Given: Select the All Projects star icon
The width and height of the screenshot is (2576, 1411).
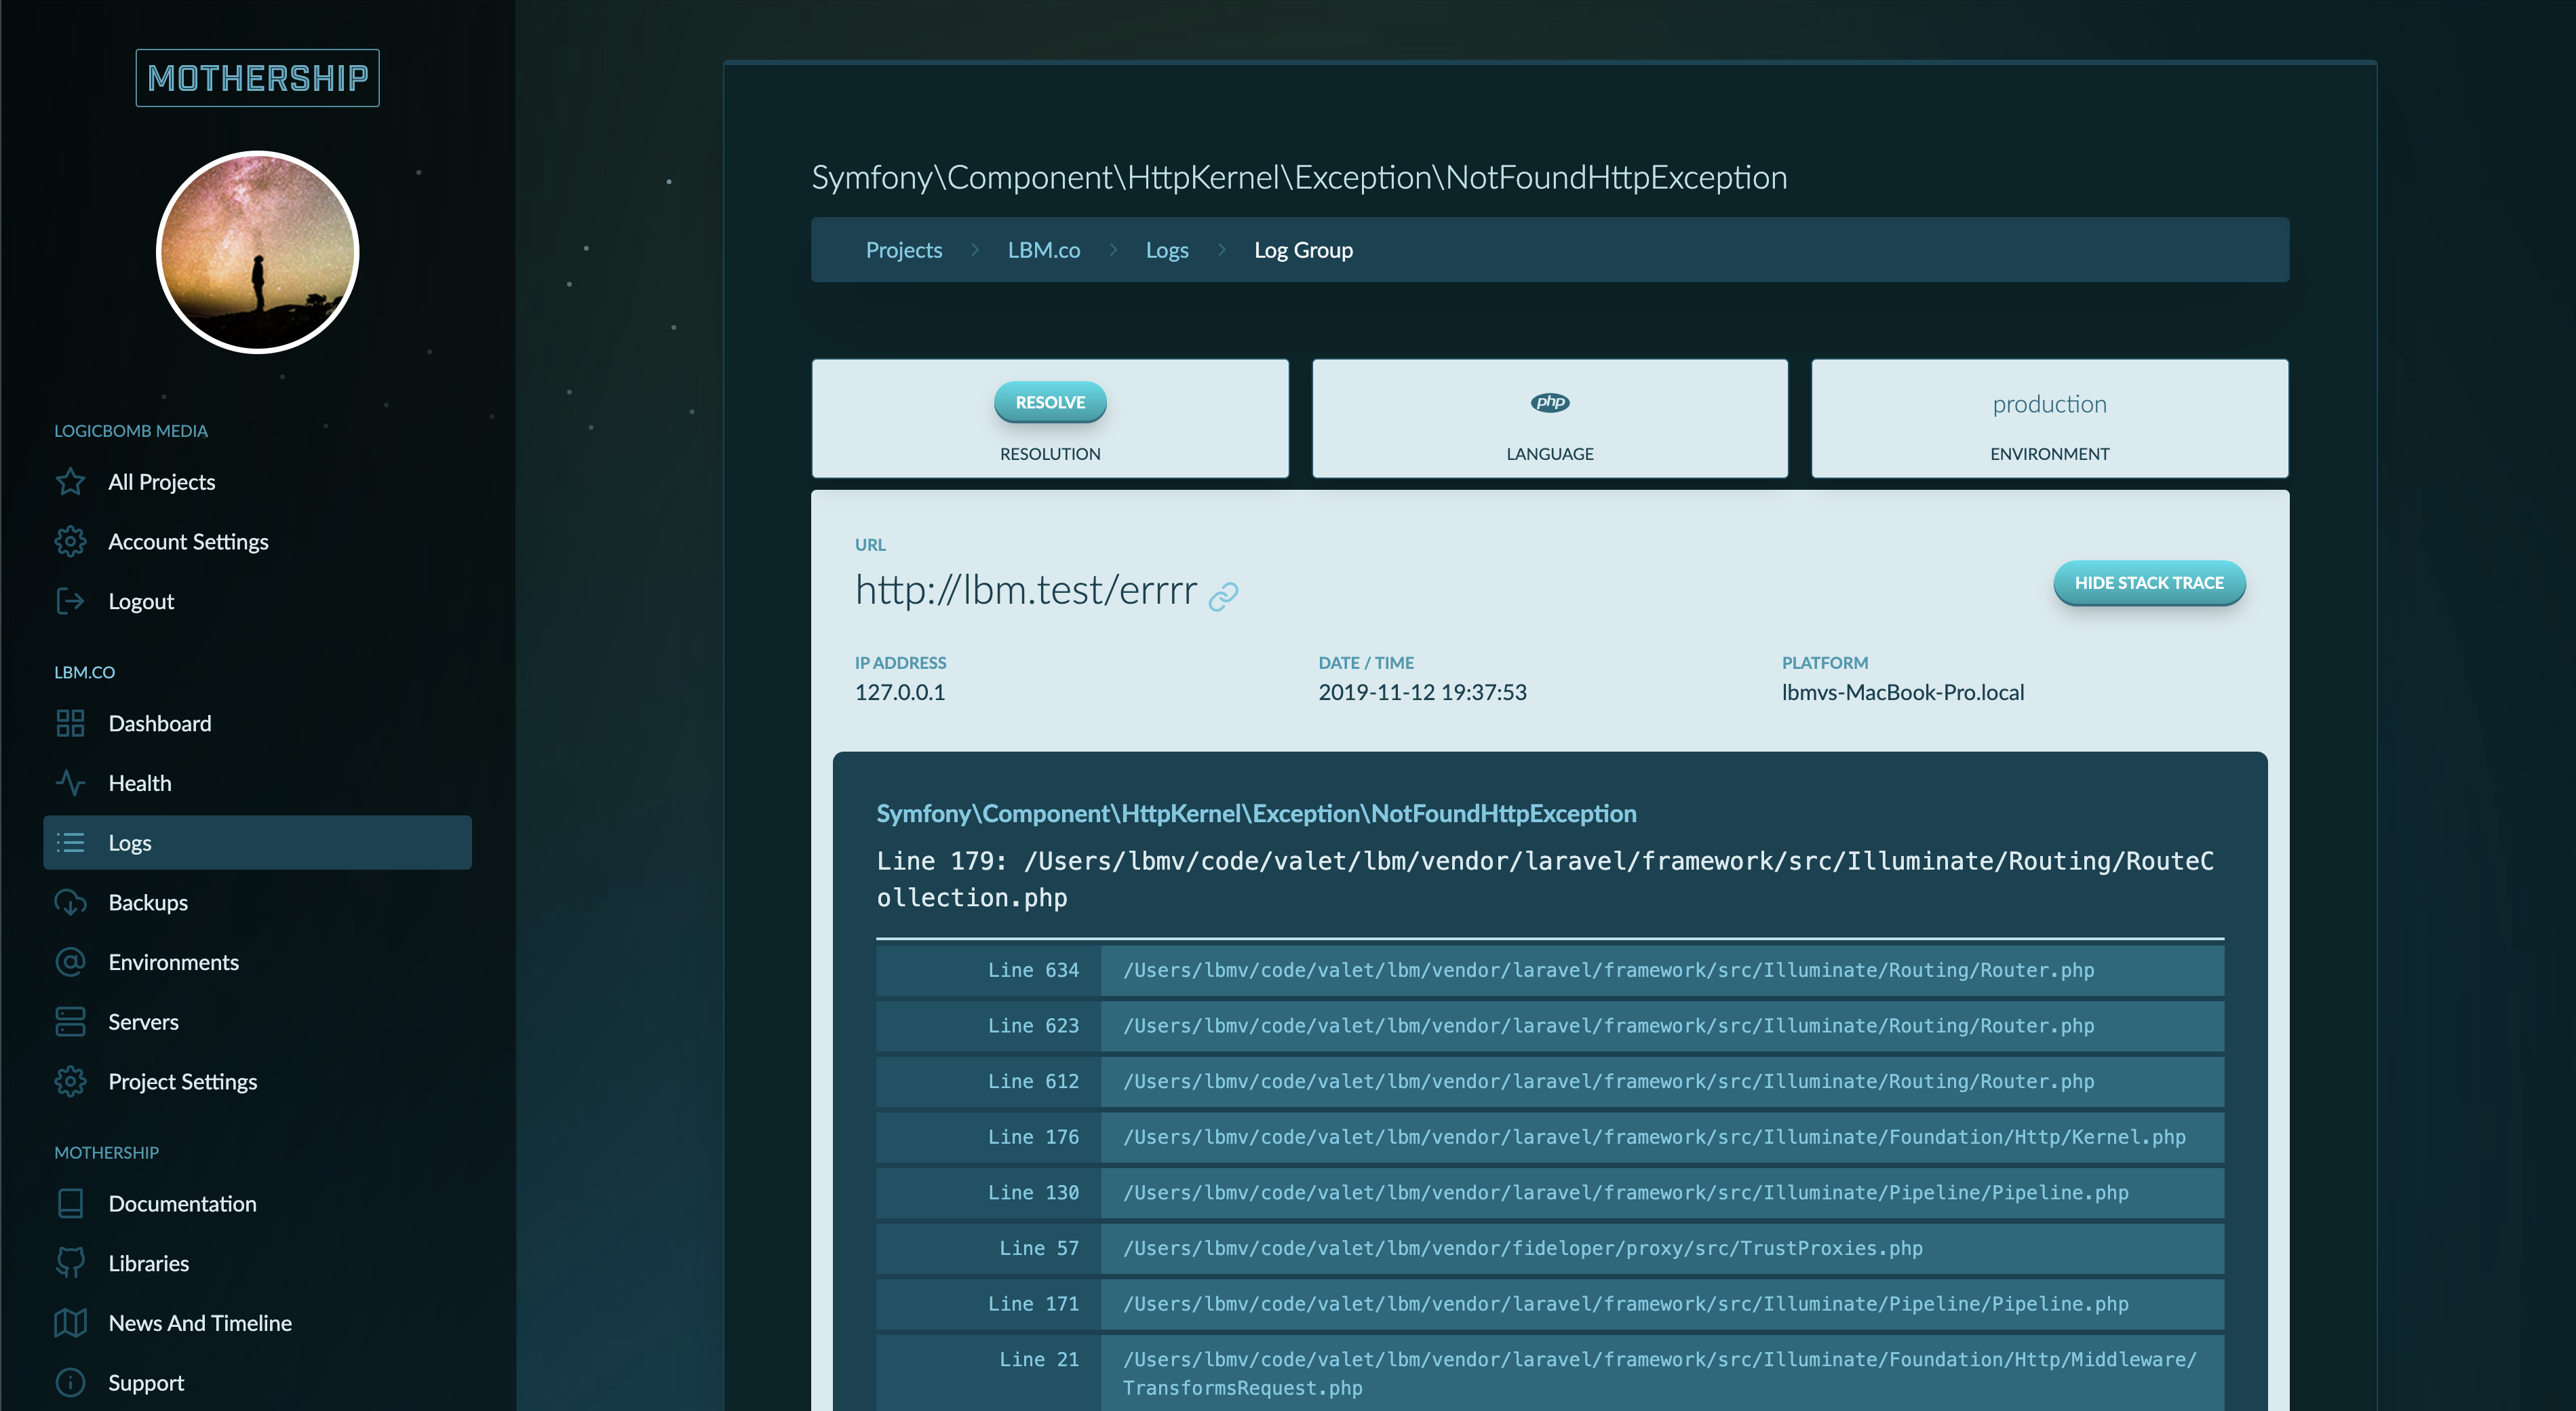Looking at the screenshot, I should pyautogui.click(x=70, y=481).
